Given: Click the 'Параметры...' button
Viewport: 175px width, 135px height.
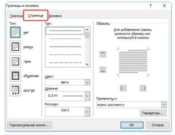Looking at the screenshot, I should (x=153, y=113).
